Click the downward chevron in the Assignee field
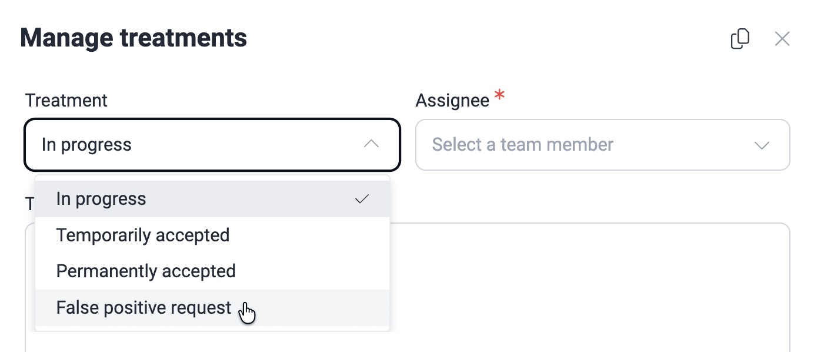Image resolution: width=814 pixels, height=352 pixels. pos(762,145)
